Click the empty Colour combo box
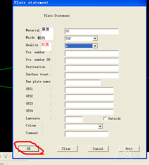Screen dimensions: 149x165 (x=84, y=126)
